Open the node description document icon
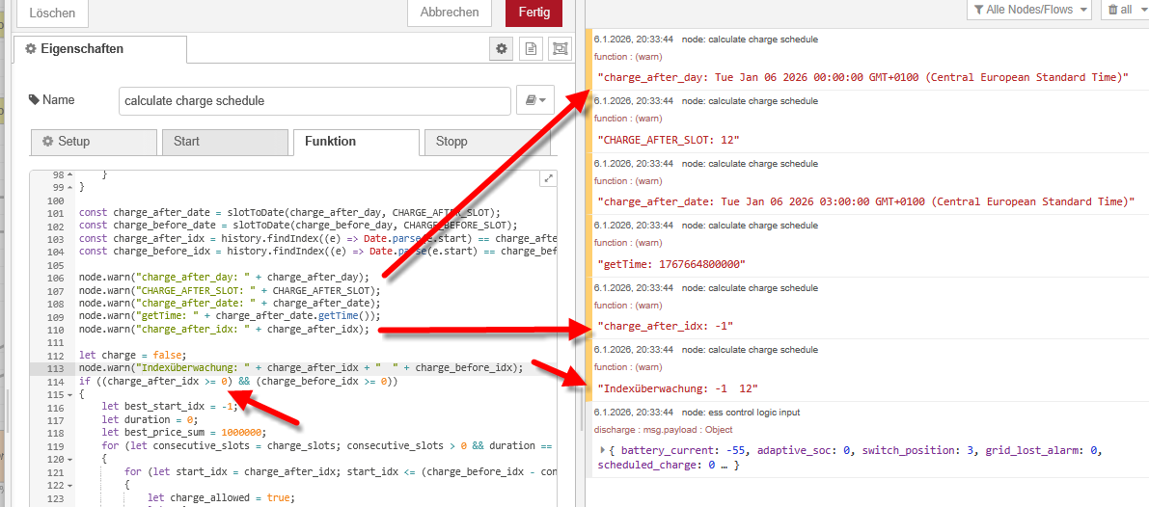This screenshot has height=507, width=1149. click(530, 49)
